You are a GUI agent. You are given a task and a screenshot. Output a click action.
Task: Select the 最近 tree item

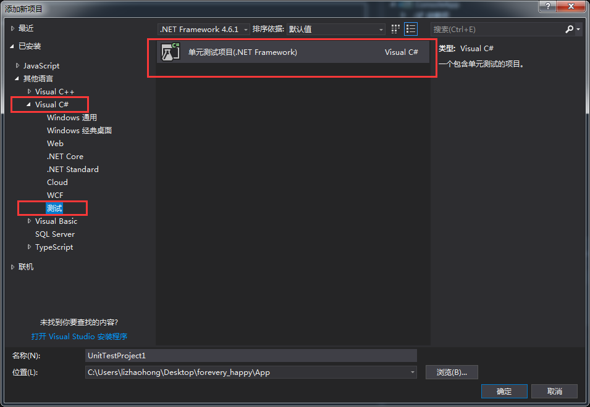tap(26, 28)
